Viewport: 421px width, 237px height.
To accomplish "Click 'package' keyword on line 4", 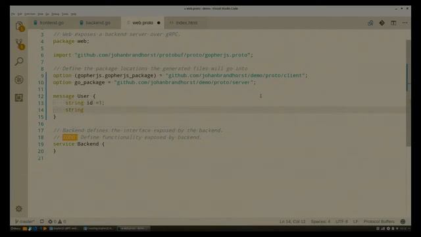I will click(x=64, y=41).
